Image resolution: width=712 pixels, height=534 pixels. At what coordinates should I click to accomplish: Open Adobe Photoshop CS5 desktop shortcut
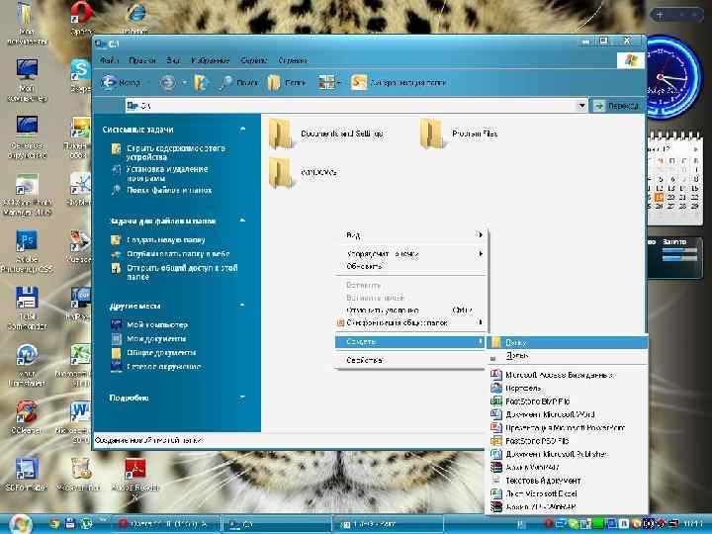(x=27, y=251)
